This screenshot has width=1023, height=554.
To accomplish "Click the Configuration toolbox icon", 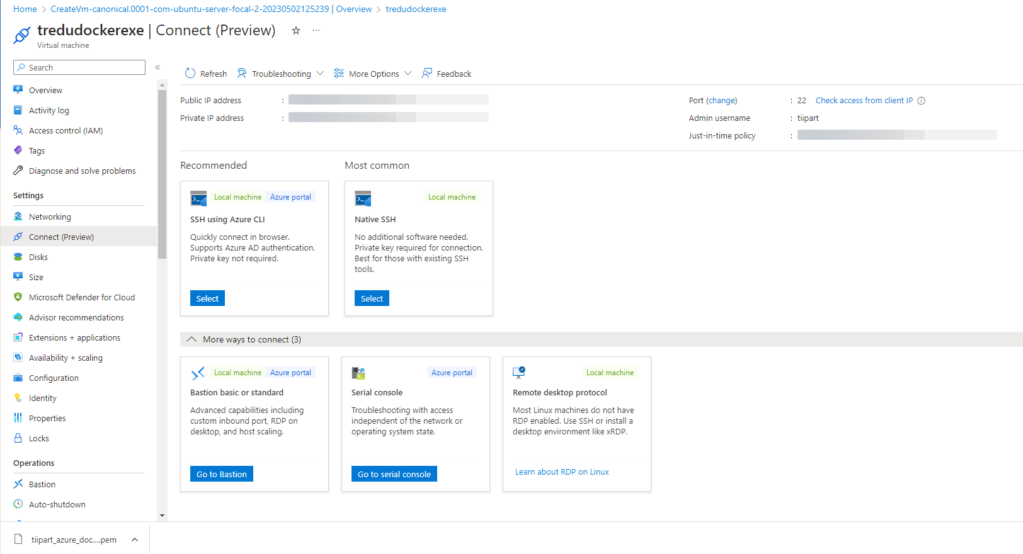I will coord(18,378).
